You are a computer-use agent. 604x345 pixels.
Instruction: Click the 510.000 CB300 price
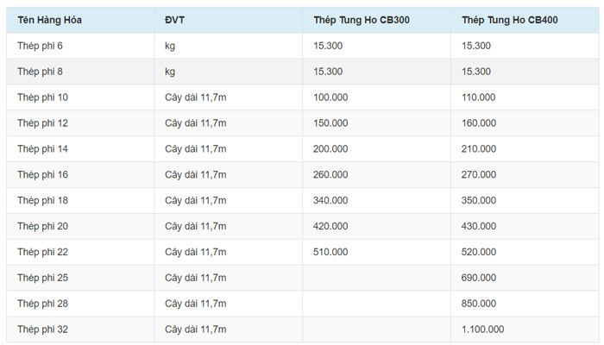point(330,252)
